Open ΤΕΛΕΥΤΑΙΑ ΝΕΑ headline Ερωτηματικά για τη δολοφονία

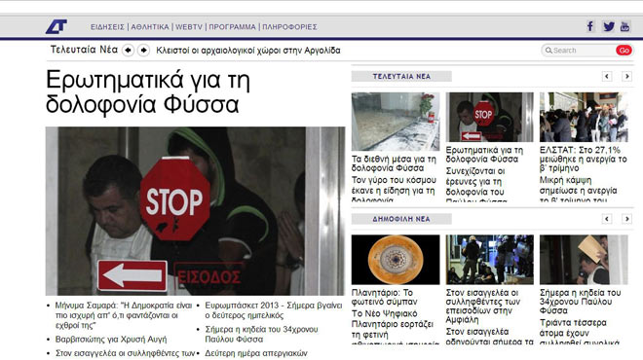(485, 155)
